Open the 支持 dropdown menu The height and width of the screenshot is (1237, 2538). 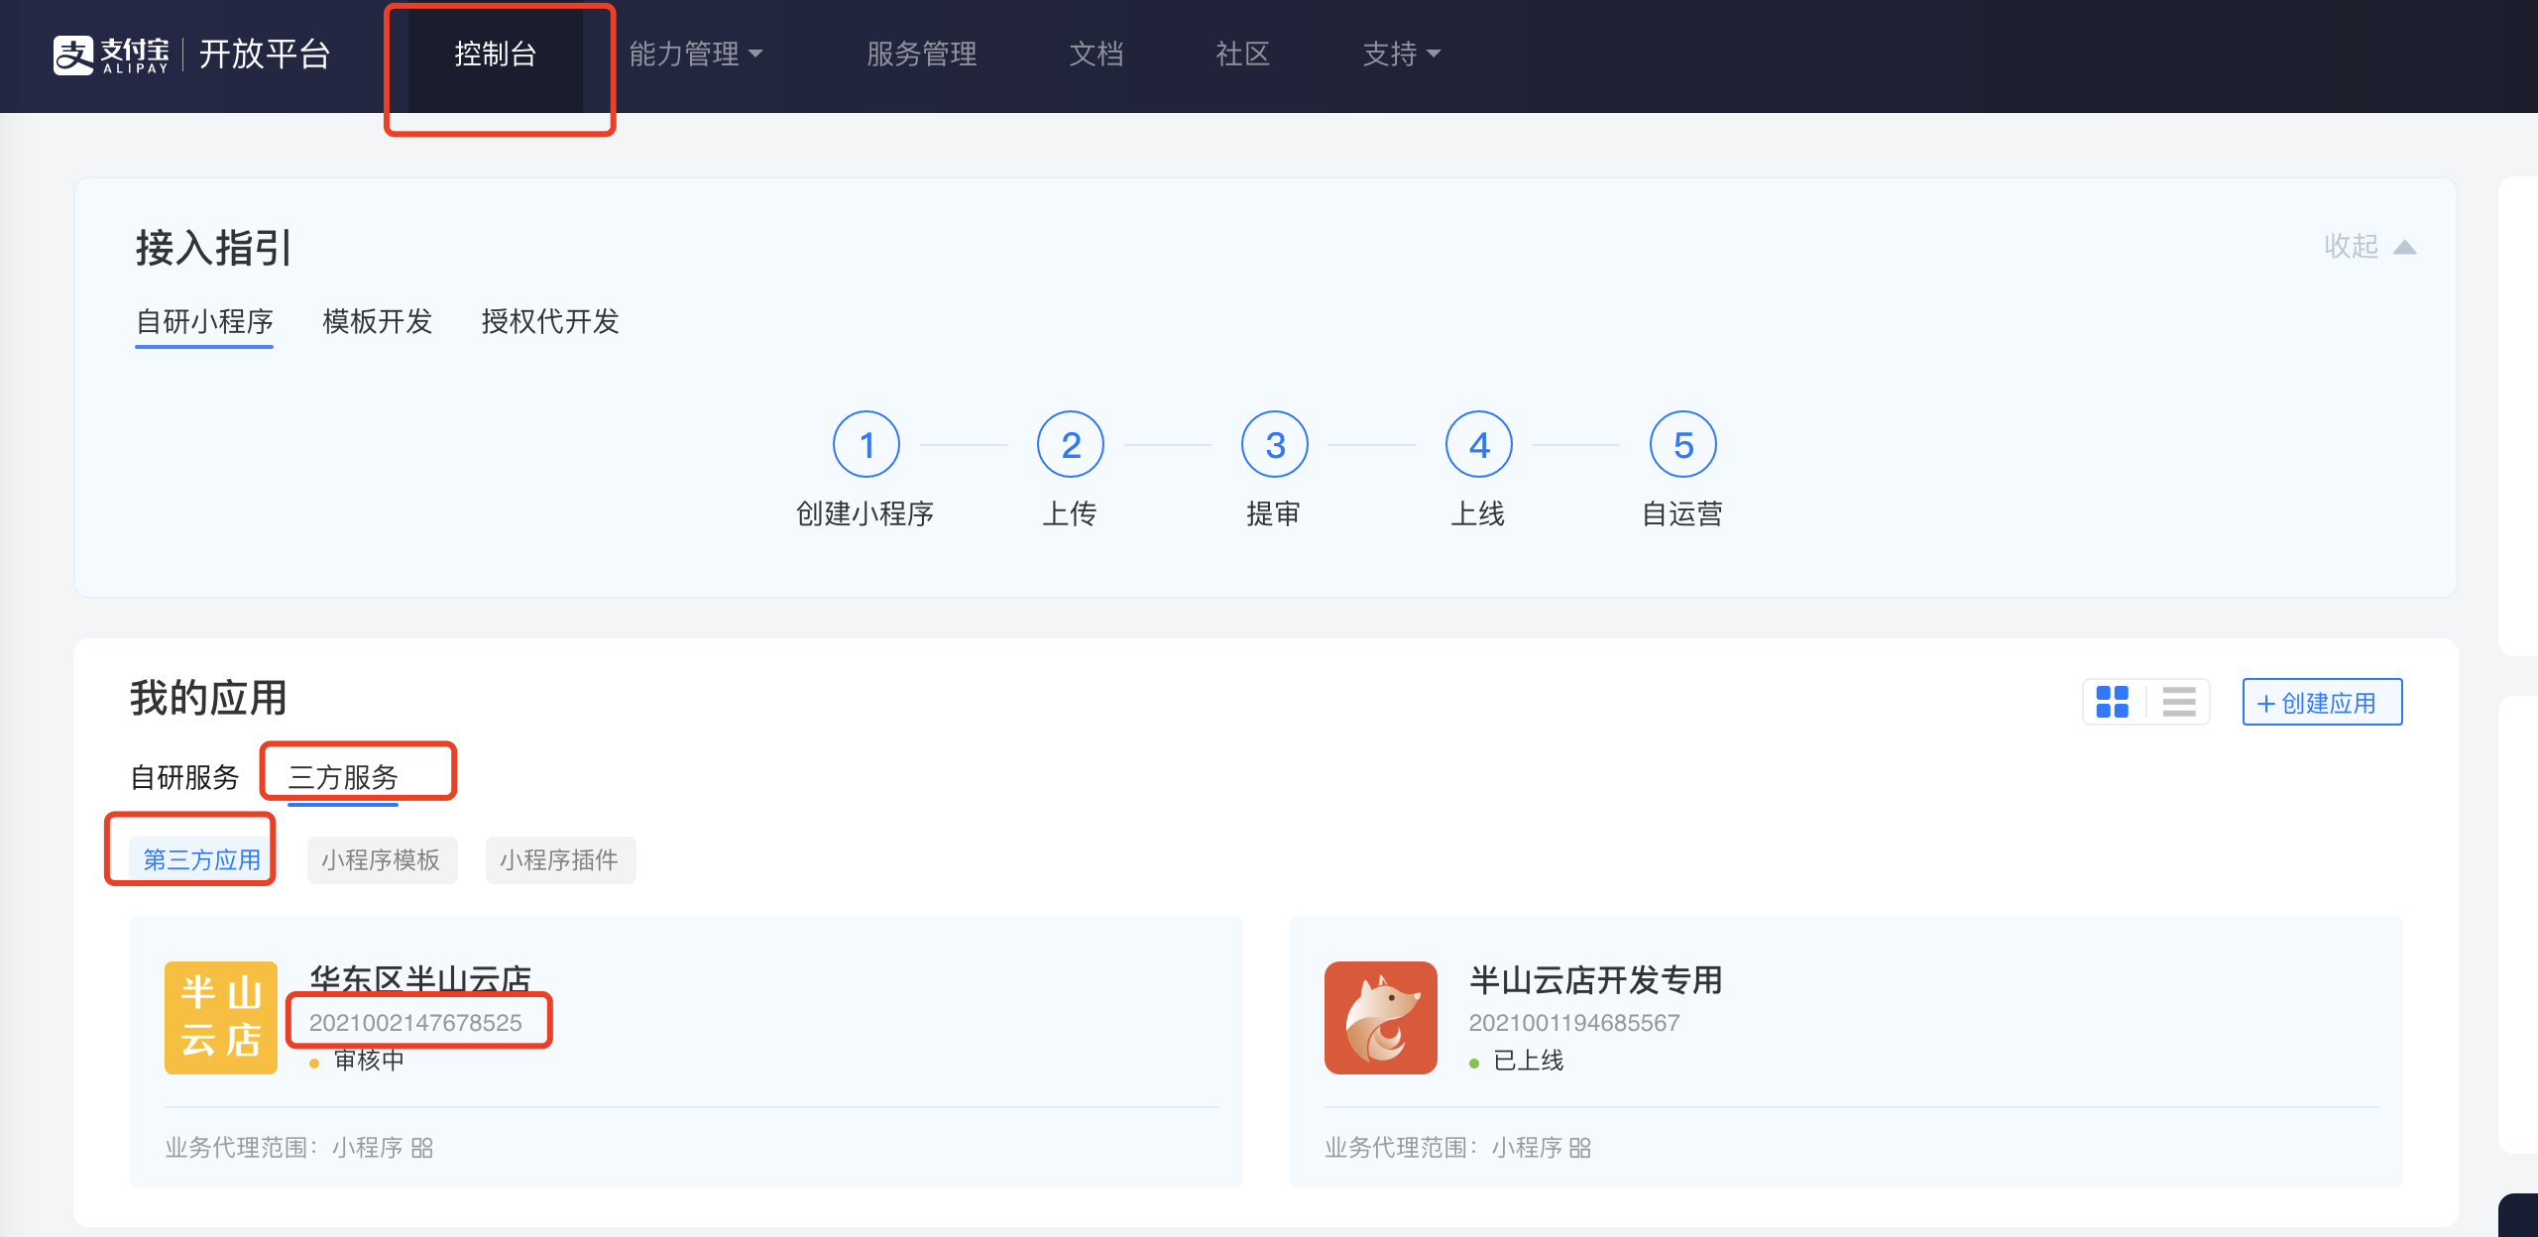1401,54
